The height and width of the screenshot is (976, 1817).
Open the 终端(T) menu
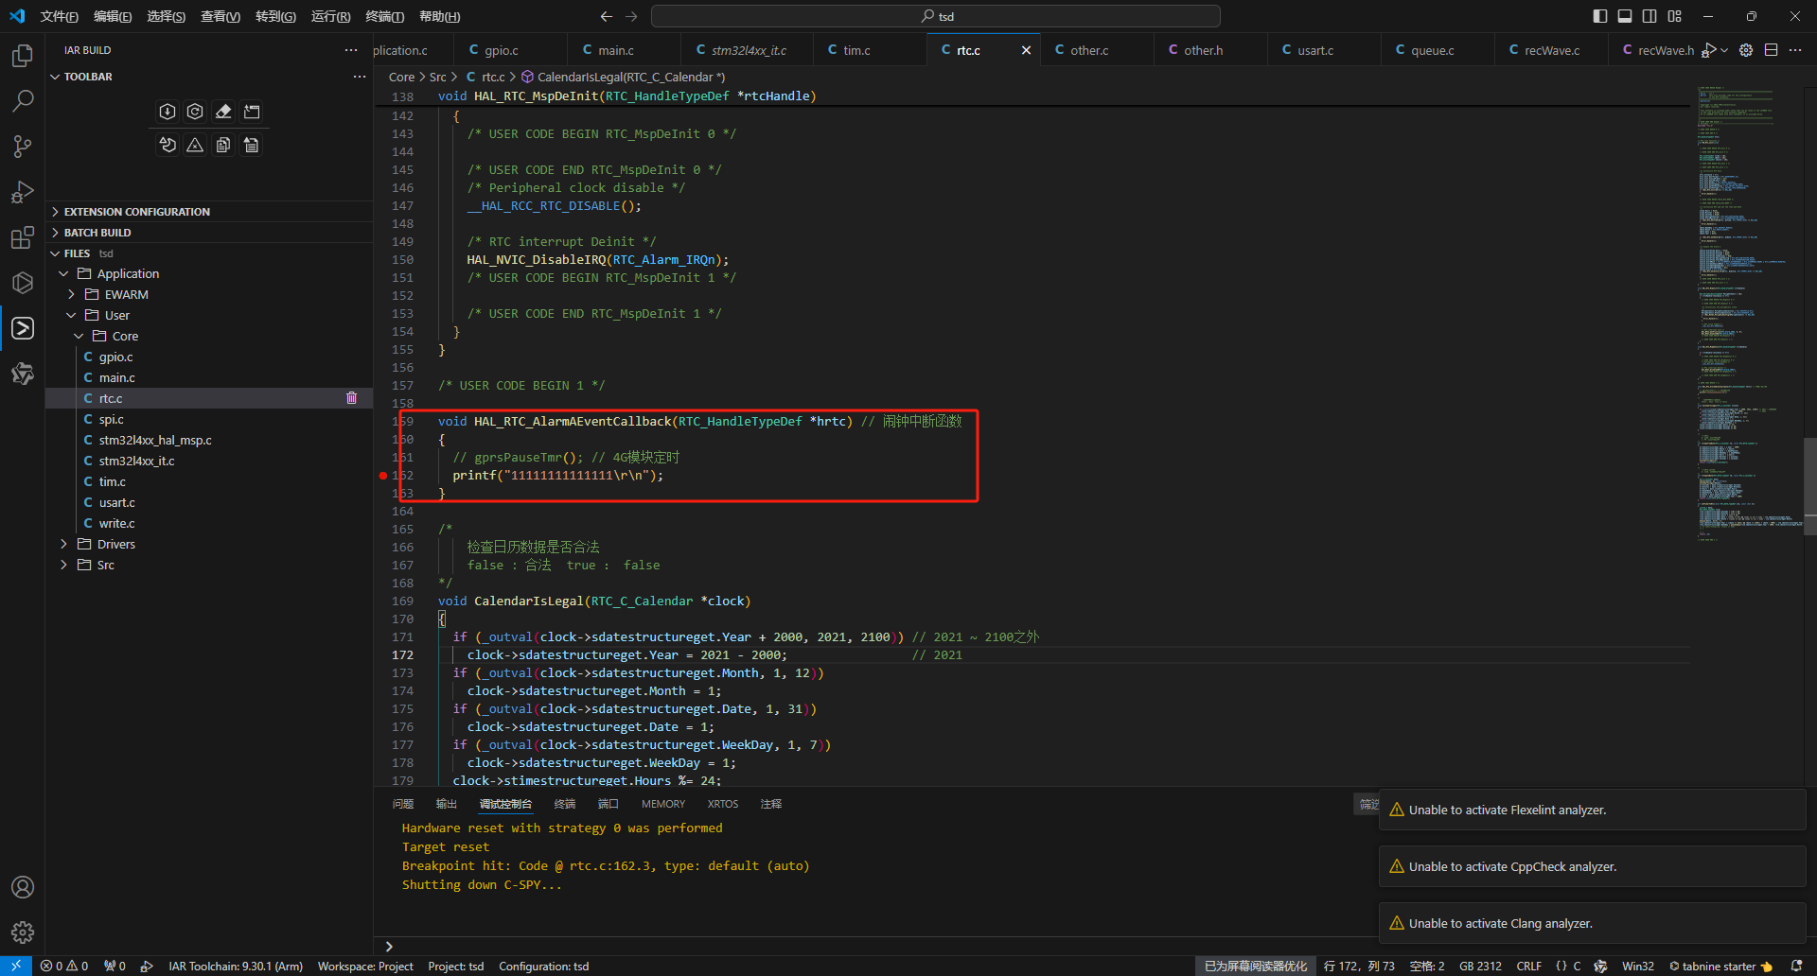click(x=385, y=16)
